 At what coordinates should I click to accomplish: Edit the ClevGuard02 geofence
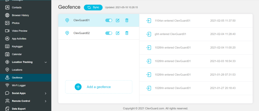tap(118, 33)
